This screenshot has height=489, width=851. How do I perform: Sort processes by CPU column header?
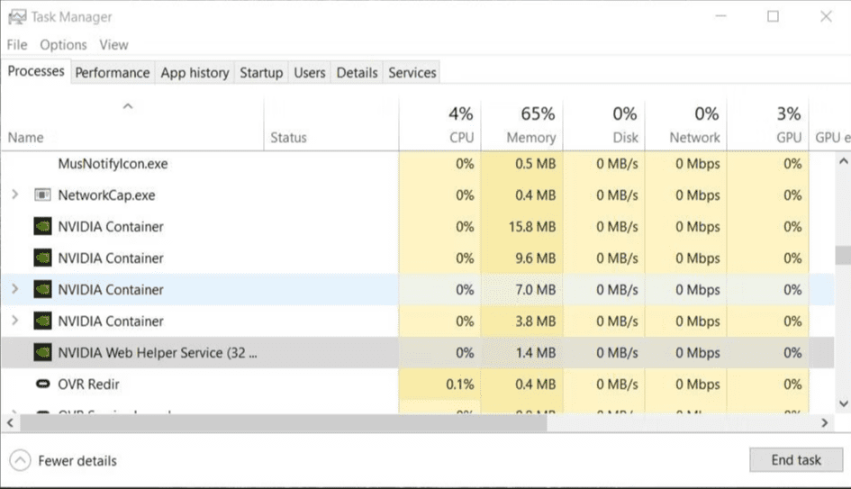click(461, 138)
